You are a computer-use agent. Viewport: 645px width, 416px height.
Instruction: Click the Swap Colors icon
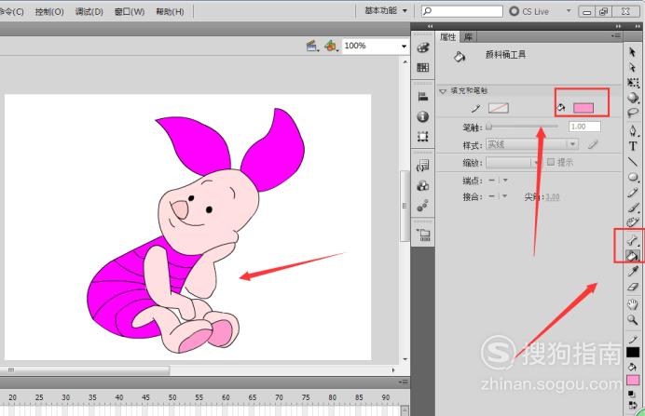[632, 405]
